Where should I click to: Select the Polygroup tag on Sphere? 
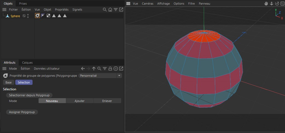tap(37, 16)
